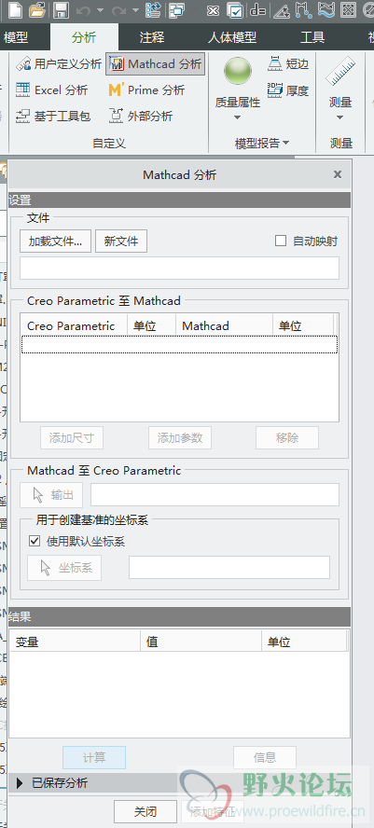
Task: Click the 关闭 button
Action: 145,811
